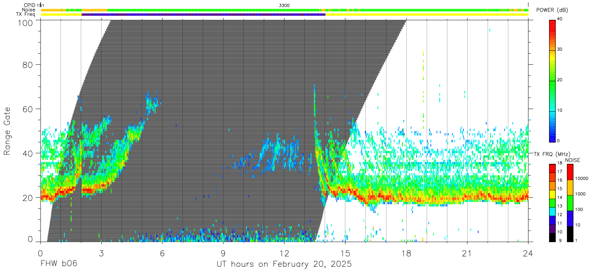This screenshot has width=594, height=274.
Task: Click the UT hours axis tick '3'
Action: click(102, 253)
